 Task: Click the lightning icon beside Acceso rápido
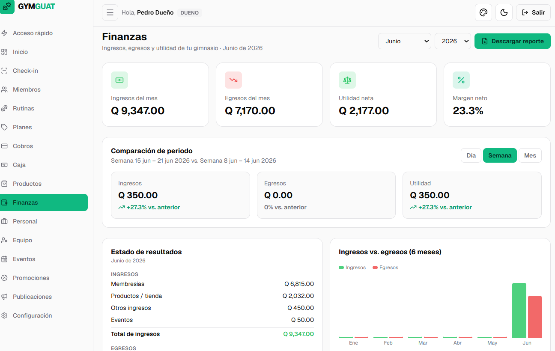coord(4,33)
